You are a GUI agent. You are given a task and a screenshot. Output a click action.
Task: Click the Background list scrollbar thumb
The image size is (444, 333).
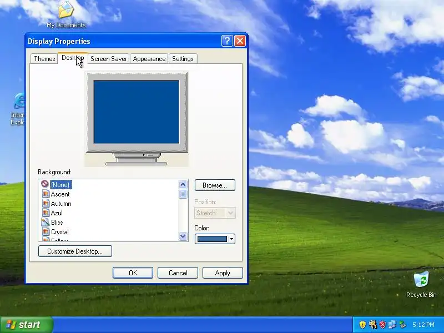pyautogui.click(x=183, y=194)
